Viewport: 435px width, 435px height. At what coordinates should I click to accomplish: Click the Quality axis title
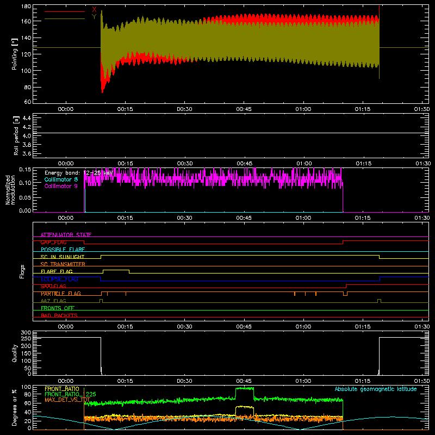tap(15, 353)
